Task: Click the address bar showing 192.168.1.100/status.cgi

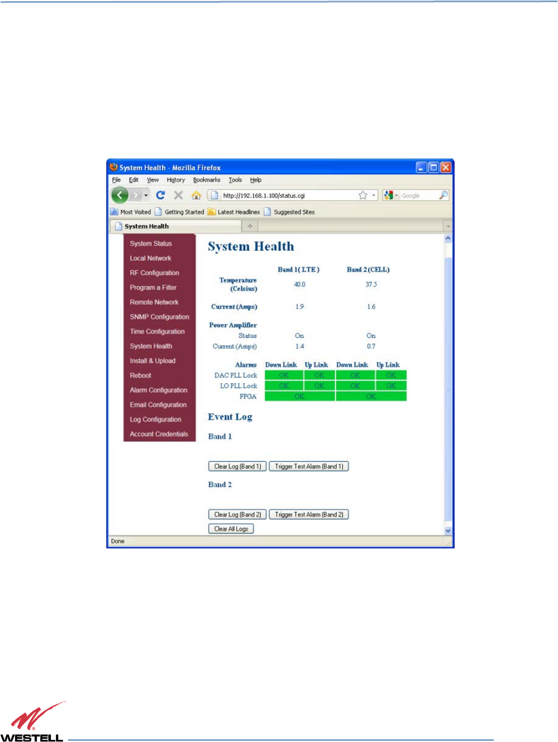Action: click(x=282, y=195)
